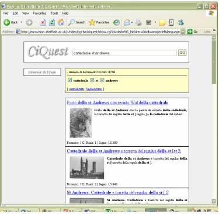The image size is (219, 214).
Task: Click the Browser Di Frase button
Action: [x=42, y=72]
